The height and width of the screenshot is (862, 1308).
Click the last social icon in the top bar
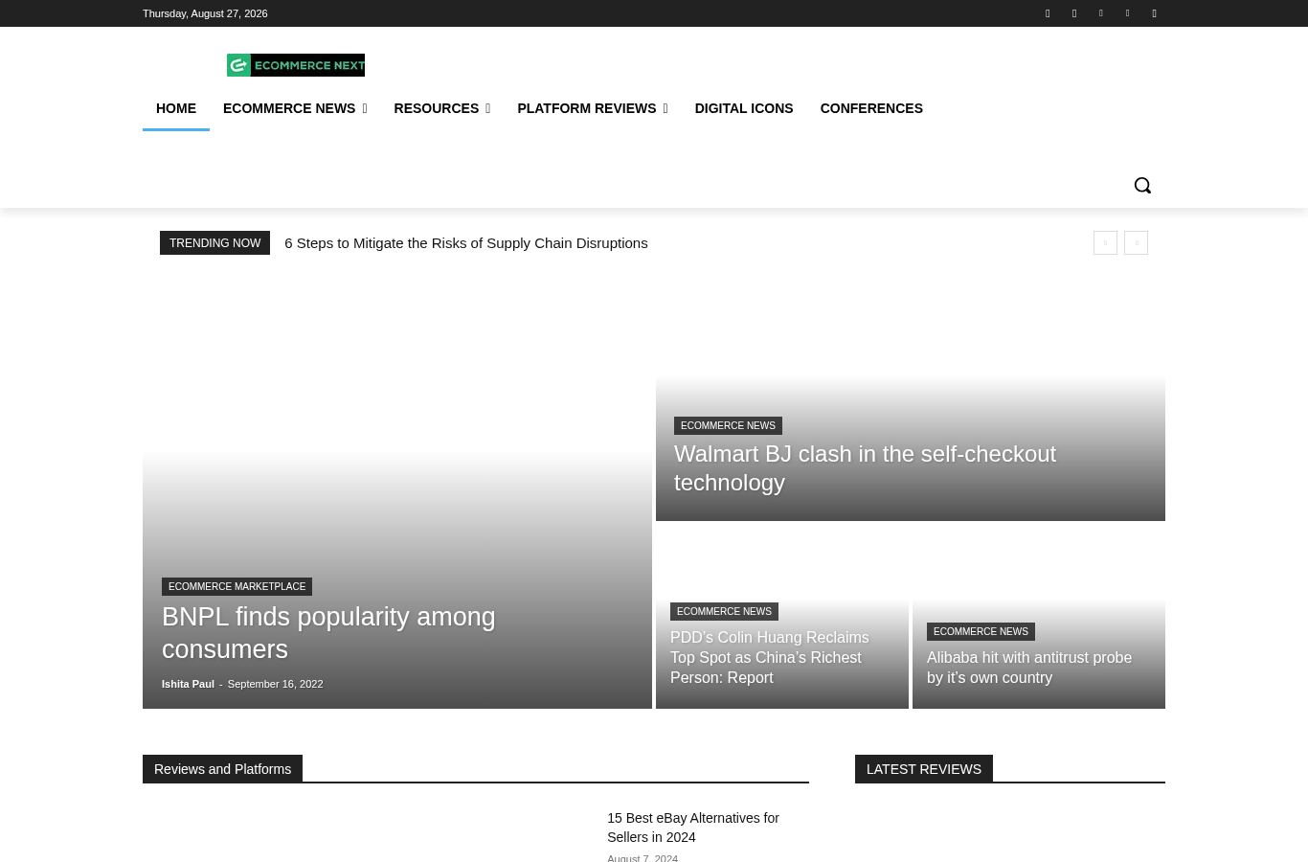1154,13
